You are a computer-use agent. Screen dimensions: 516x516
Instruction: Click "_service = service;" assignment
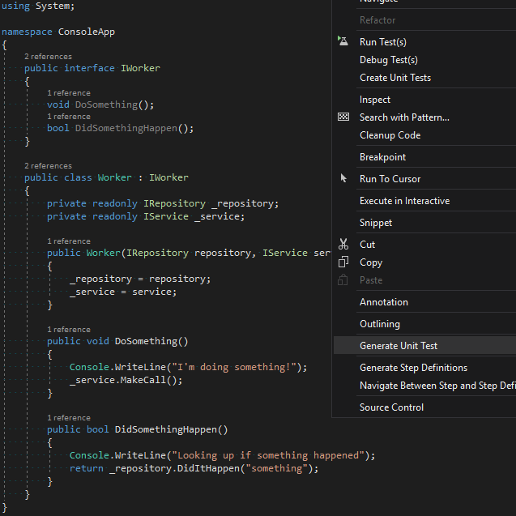pyautogui.click(x=123, y=292)
